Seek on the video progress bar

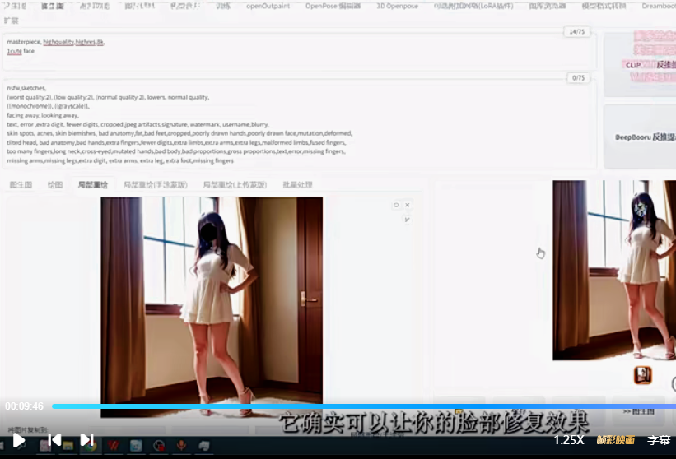pyautogui.click(x=364, y=406)
